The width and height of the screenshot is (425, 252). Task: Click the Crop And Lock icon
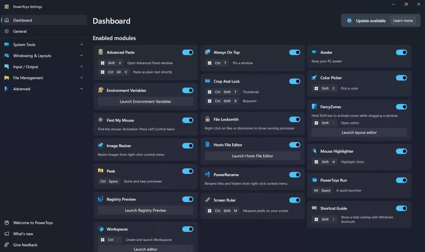[207, 81]
